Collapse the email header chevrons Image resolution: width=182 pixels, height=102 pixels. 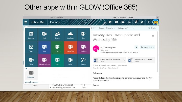click(153, 36)
